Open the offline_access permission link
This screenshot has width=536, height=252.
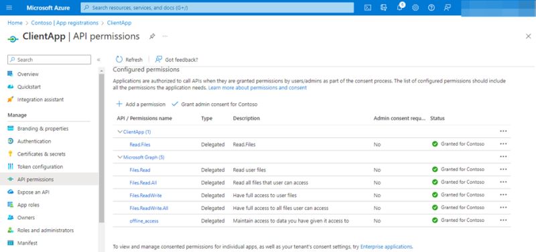click(x=144, y=221)
